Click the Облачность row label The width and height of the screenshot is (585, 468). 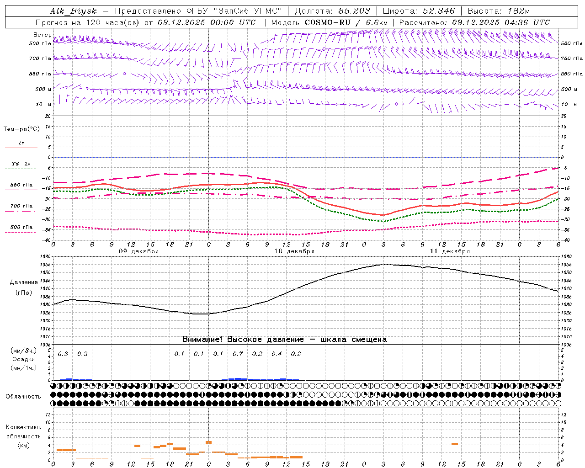pos(23,396)
